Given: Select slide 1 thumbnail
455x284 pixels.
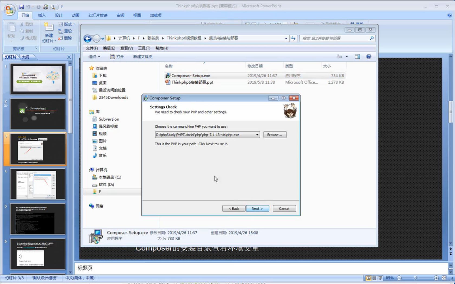Looking at the screenshot, I should tap(38, 79).
